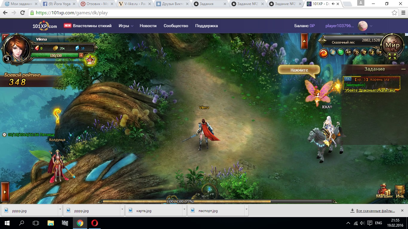Click the red triangle above portrait
The image size is (408, 229).
click(5, 37)
